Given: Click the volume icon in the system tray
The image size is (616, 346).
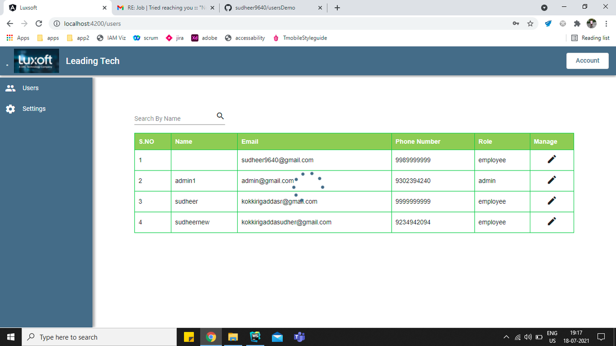Looking at the screenshot, I should pos(528,337).
